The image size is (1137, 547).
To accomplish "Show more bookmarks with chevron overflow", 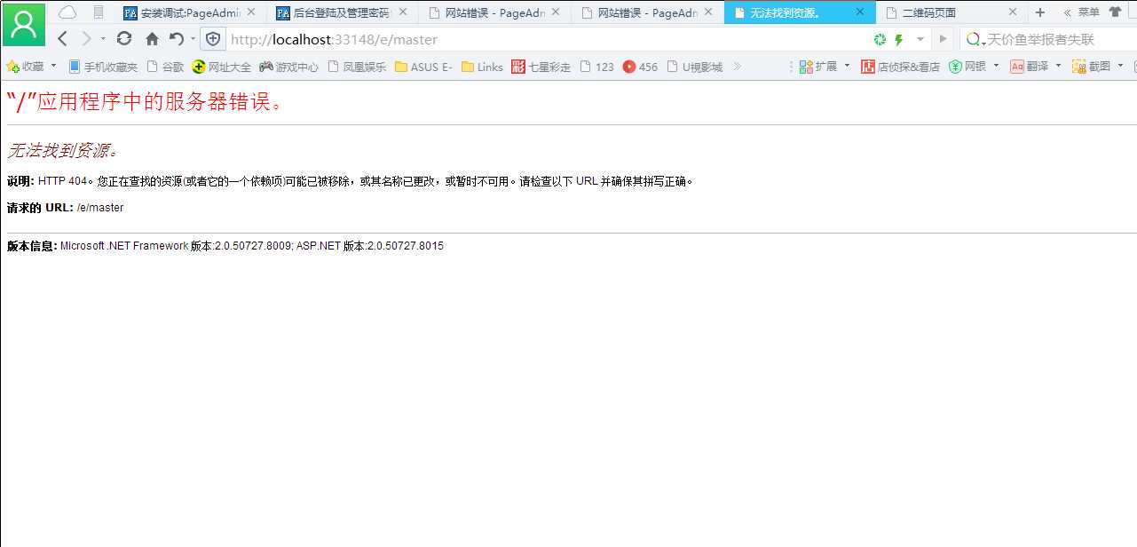I will click(x=737, y=67).
